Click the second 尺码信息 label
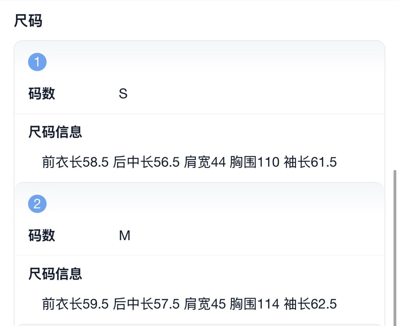This screenshot has width=399, height=326. click(x=55, y=275)
